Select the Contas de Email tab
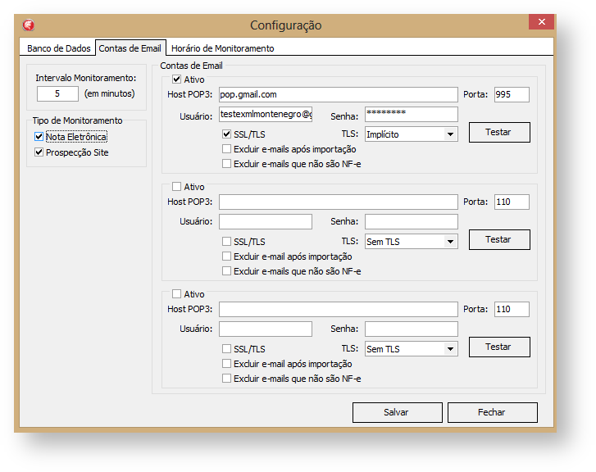This screenshot has height=472, width=596. pyautogui.click(x=130, y=48)
